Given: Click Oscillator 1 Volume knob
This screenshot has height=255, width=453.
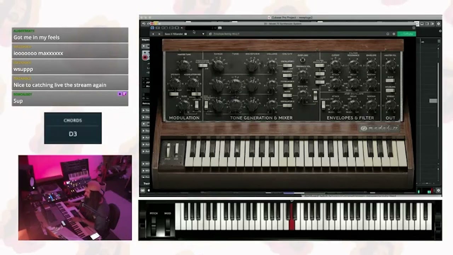Looking at the screenshot, I should point(272,65).
